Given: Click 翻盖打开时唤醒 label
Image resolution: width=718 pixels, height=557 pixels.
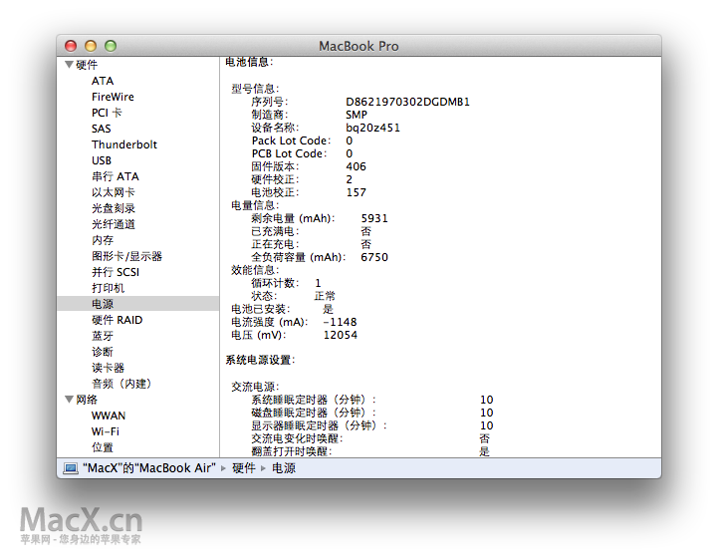Looking at the screenshot, I should 291,451.
